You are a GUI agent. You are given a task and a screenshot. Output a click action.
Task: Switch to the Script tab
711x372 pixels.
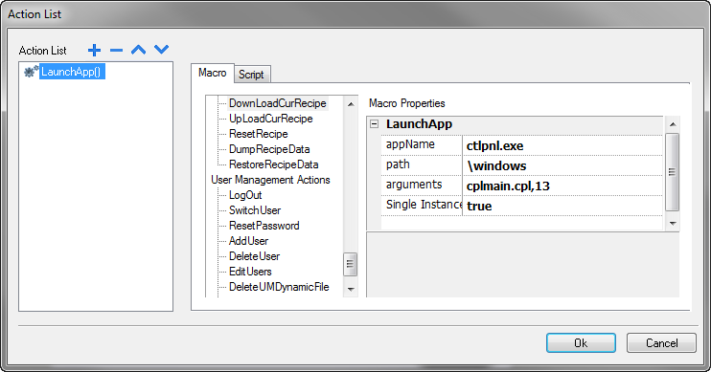click(x=252, y=75)
